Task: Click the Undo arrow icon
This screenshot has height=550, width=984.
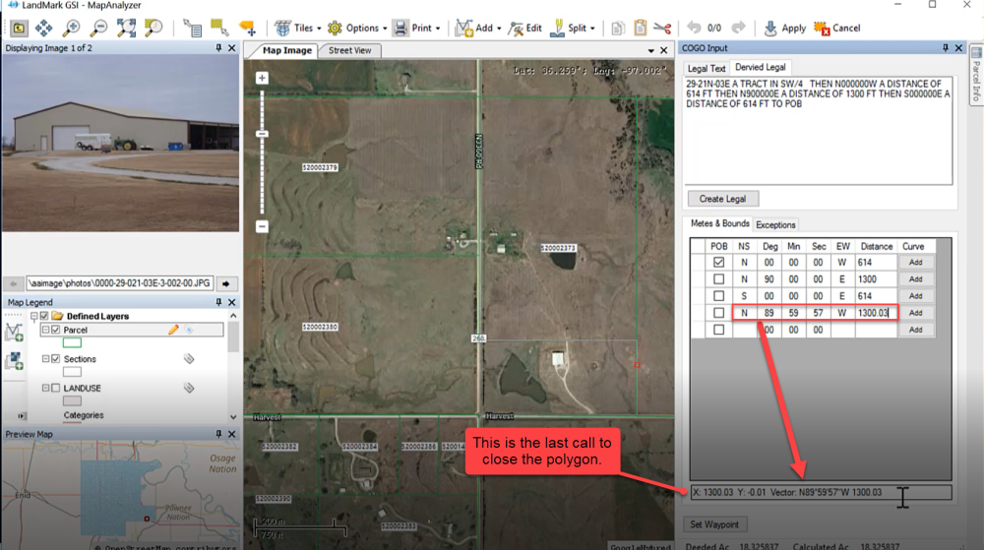Action: (694, 28)
